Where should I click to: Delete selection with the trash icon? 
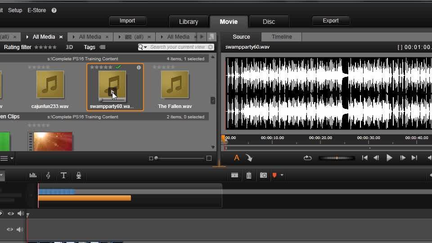pyautogui.click(x=249, y=175)
